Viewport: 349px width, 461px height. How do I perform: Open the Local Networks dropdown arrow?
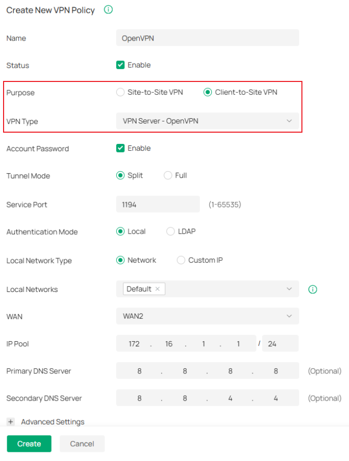[289, 289]
